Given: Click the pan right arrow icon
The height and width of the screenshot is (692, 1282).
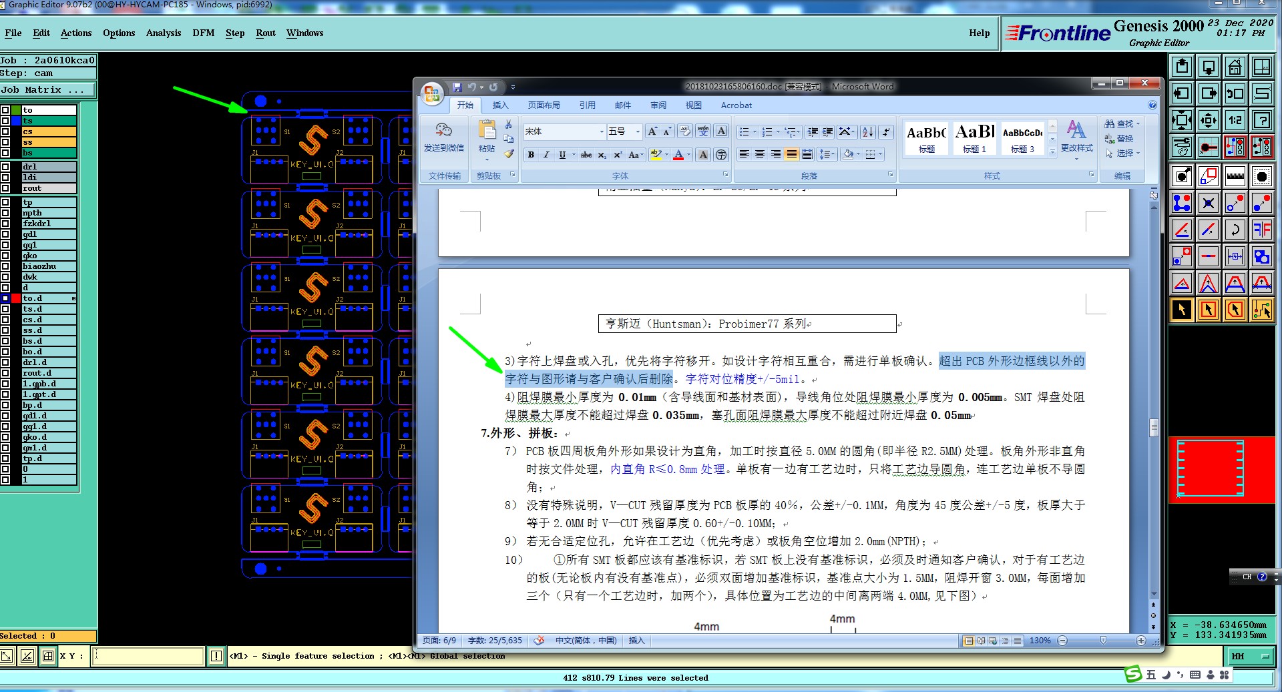Looking at the screenshot, I should tap(1208, 94).
